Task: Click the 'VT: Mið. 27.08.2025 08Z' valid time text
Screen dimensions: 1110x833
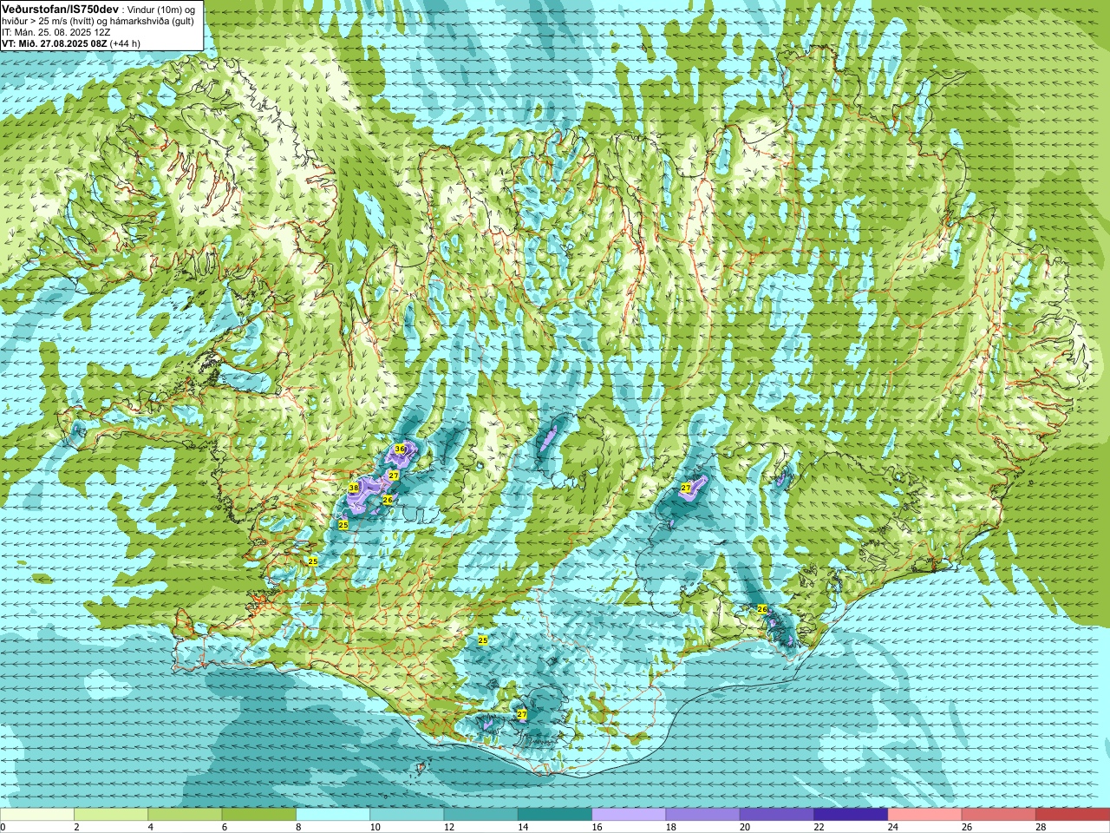Action: pos(54,43)
